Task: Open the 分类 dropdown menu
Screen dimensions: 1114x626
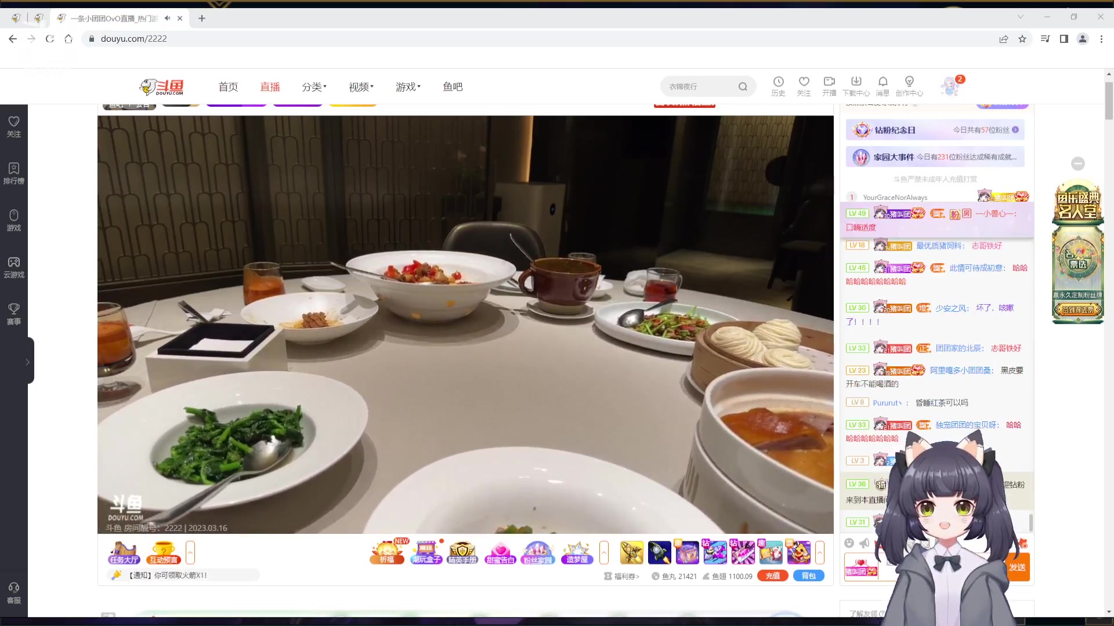Action: (x=314, y=86)
